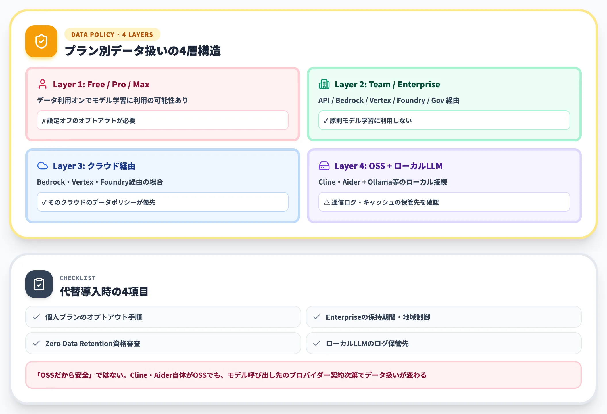The width and height of the screenshot is (607, 414).
Task: Click the title Layer 3: クラウド経由
Action: point(94,166)
